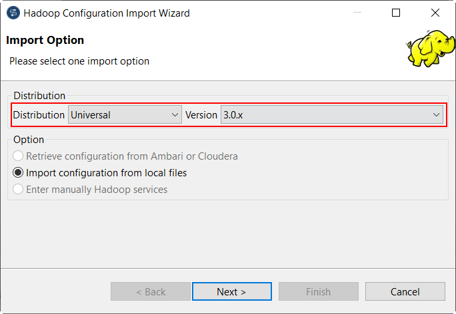Click the Finish button
The width and height of the screenshot is (456, 314).
click(318, 291)
